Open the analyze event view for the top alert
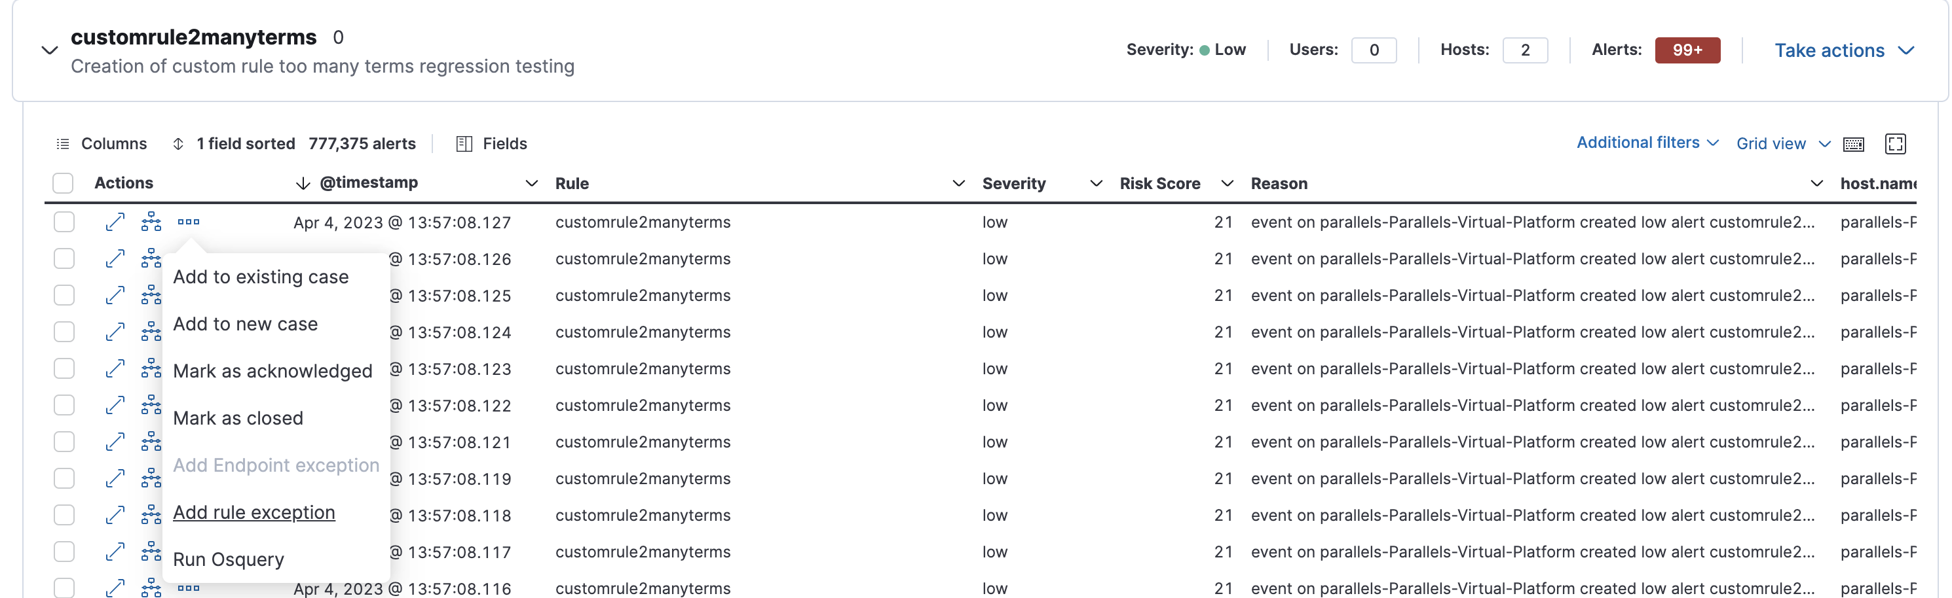This screenshot has width=1952, height=598. 151,222
